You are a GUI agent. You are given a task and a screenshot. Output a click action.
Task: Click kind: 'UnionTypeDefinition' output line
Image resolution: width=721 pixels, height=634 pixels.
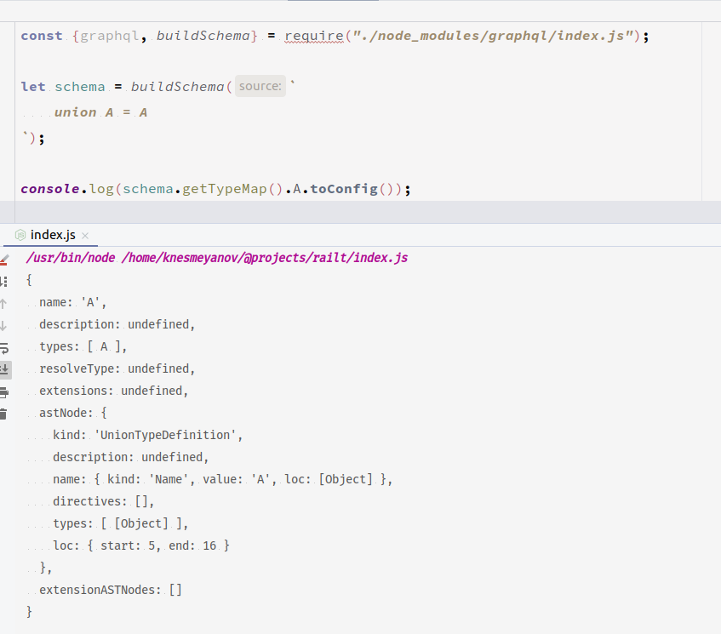click(x=147, y=435)
